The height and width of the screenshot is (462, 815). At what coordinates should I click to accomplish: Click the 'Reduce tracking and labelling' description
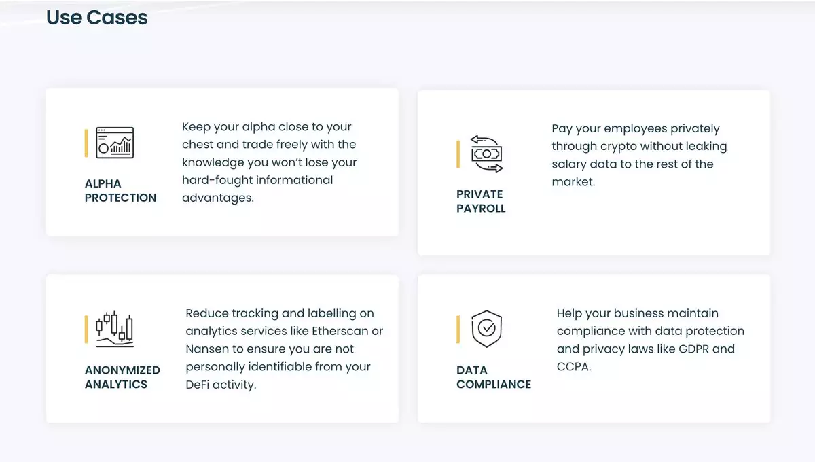(284, 349)
